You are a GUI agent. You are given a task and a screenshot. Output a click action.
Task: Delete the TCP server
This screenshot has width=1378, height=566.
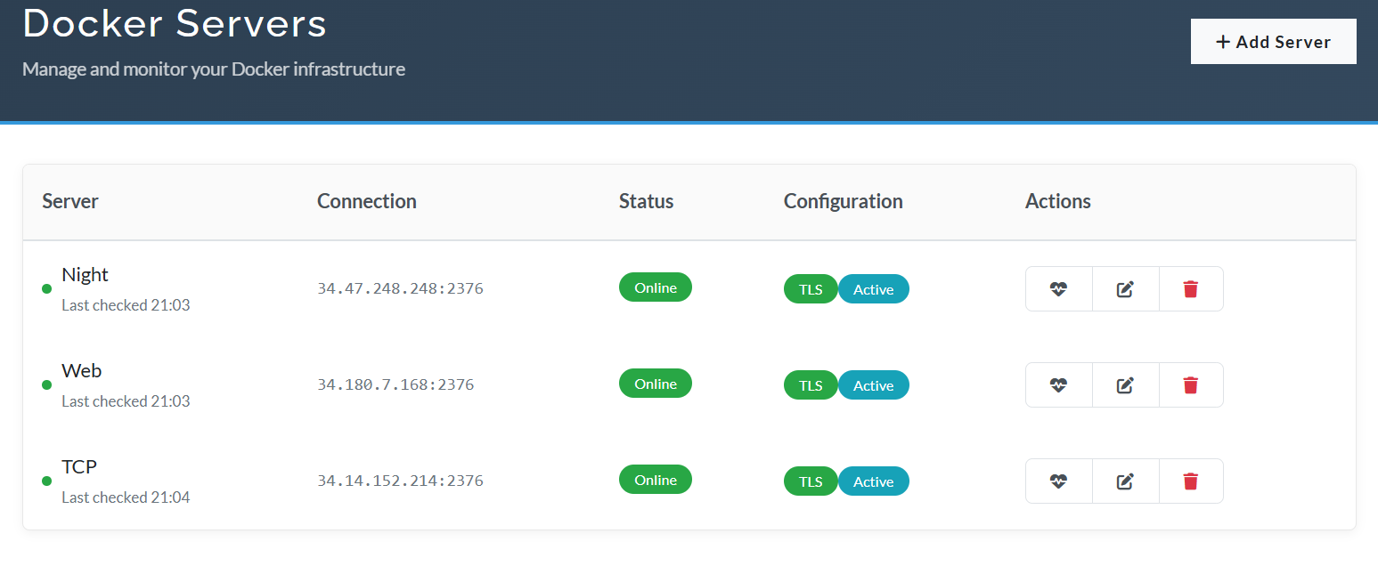pos(1190,481)
